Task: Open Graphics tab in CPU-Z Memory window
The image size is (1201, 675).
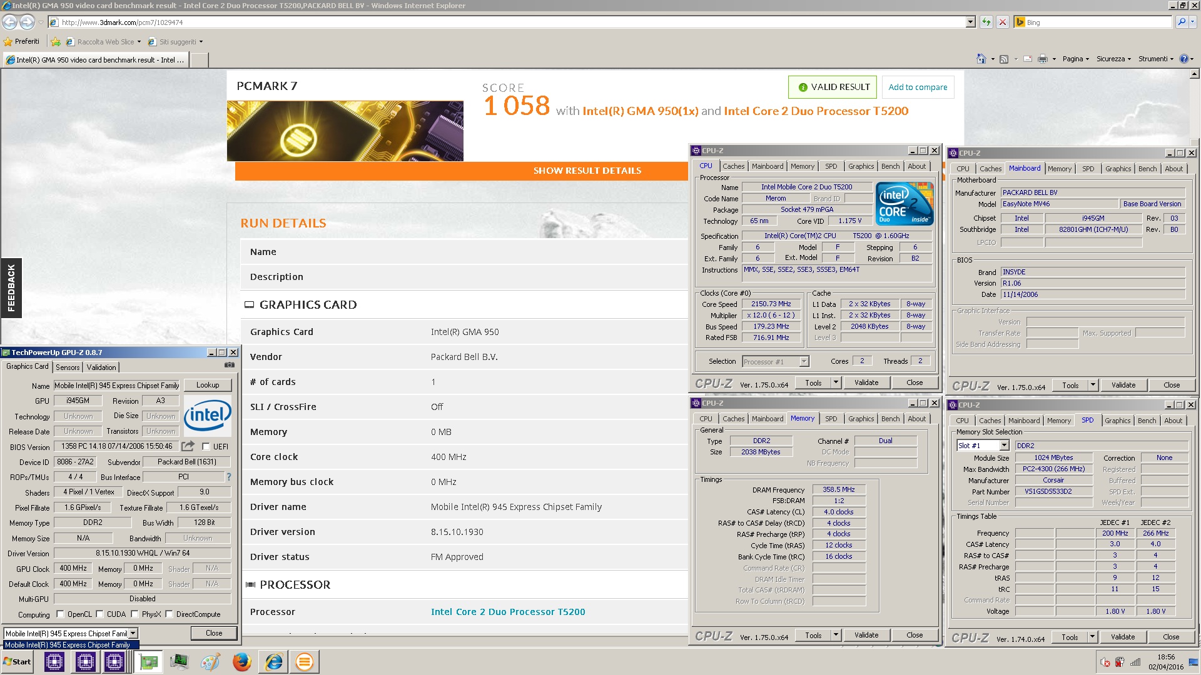Action: point(861,419)
